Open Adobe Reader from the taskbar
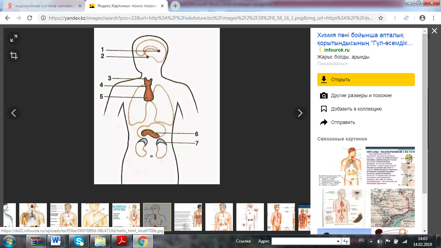The image size is (441, 248). 122,241
